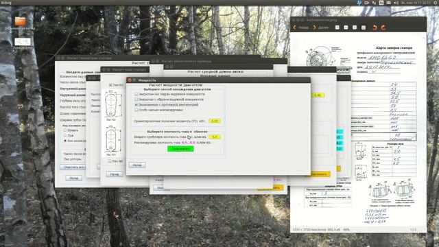Click the clock in top panel
Image resolution: width=439 pixels, height=247 pixels.
click(415, 3)
